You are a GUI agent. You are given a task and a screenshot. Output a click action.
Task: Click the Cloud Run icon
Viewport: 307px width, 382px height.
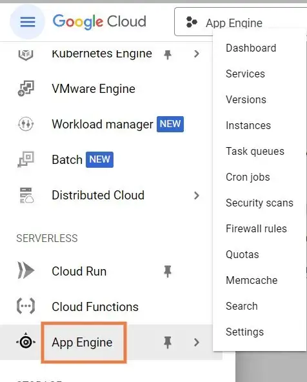click(26, 270)
